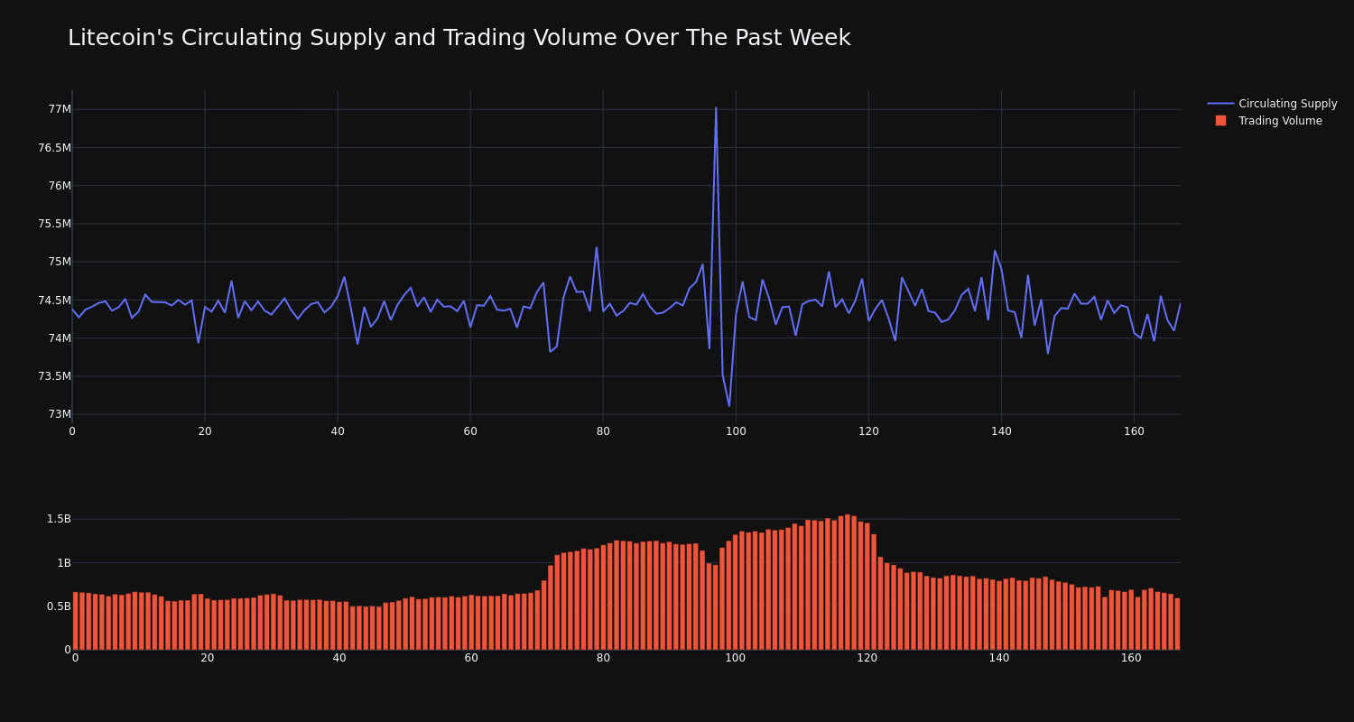
Task: Click x-axis tick 20 under volume chart
Action: [x=208, y=658]
